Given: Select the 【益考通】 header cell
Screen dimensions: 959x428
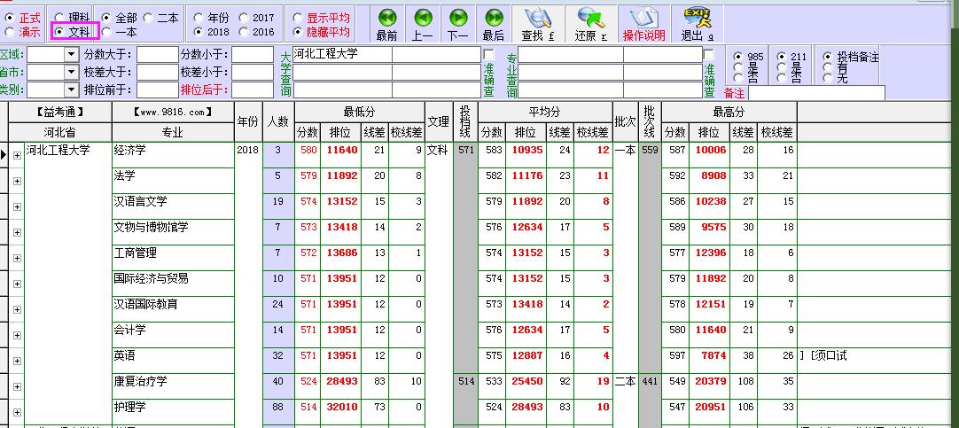Looking at the screenshot, I should (60, 112).
